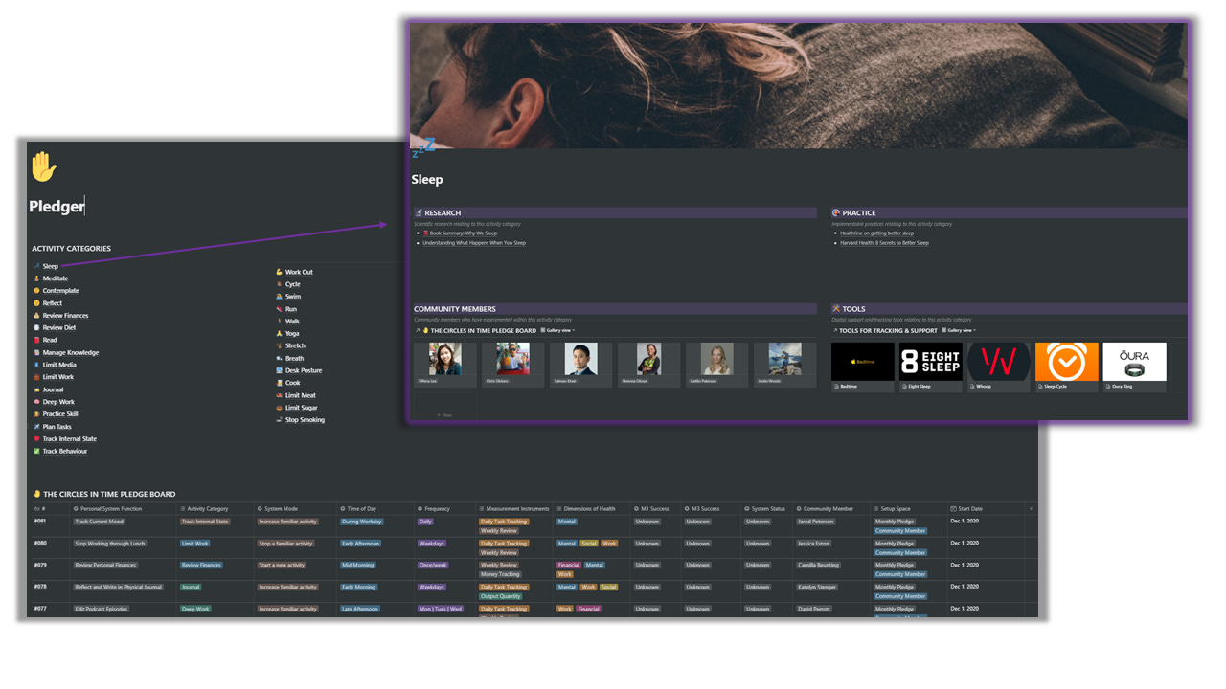The image size is (1226, 689).
Task: Click the flexed bicep icon beside Work Out
Action: point(280,272)
